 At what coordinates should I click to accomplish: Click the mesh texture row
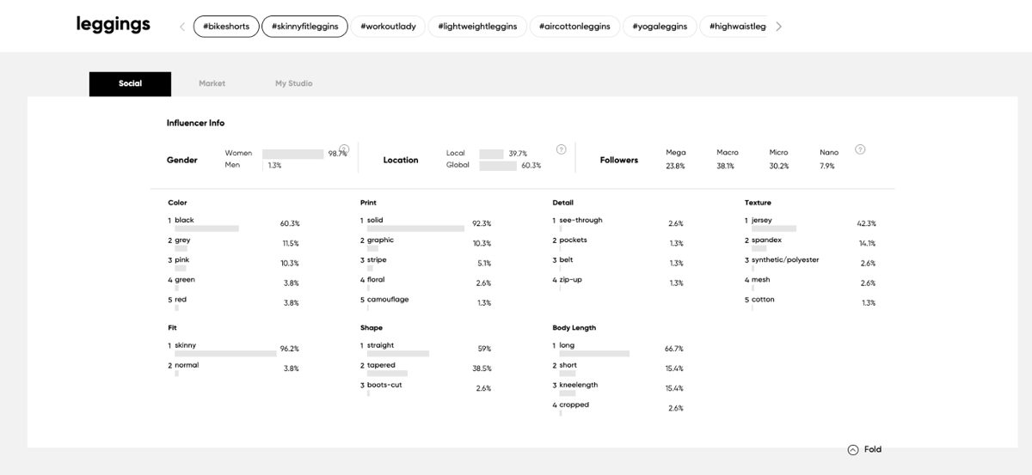point(810,283)
